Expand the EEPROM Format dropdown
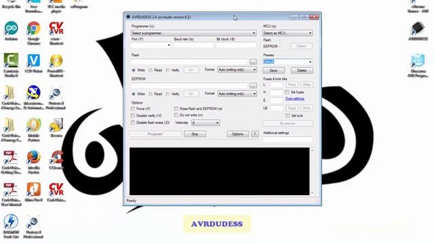 pos(237,94)
